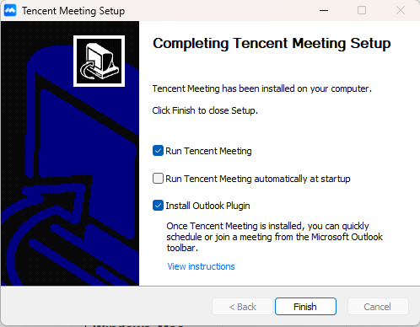
Task: Uncheck the Install Outlook Plugin checkbox
Action: click(x=158, y=206)
